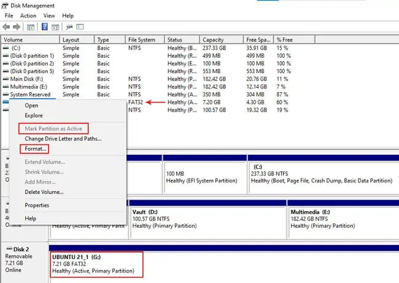Sort by the Layout column header

click(77, 40)
